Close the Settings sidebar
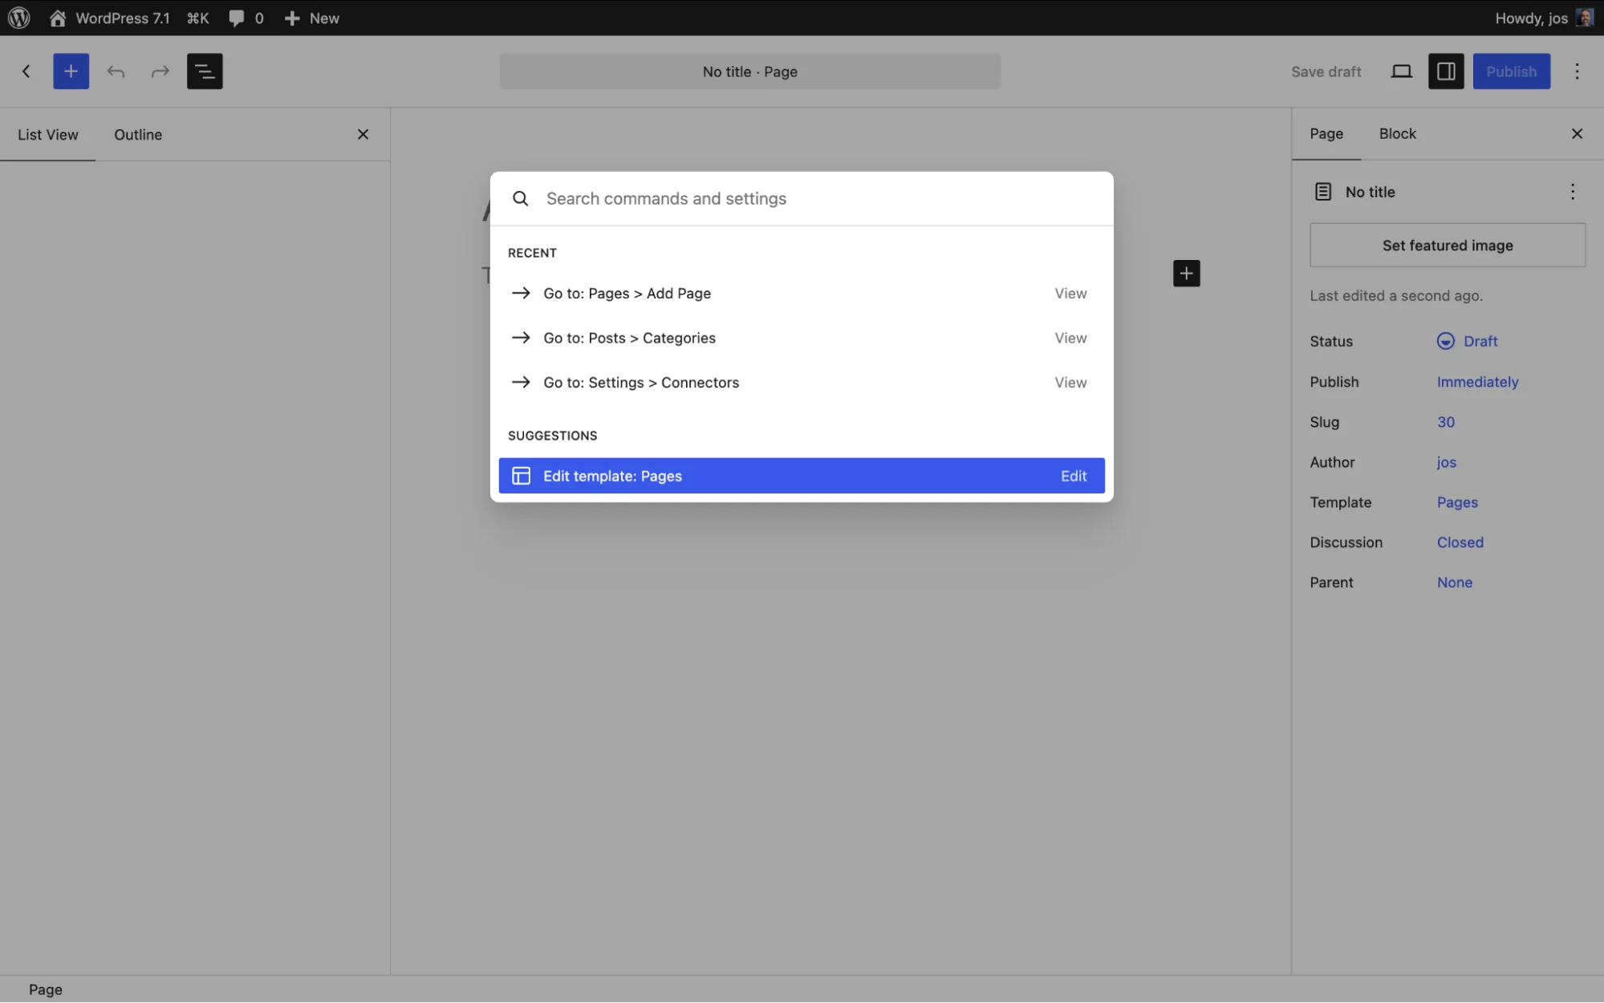Viewport: 1604px width, 1003px height. pyautogui.click(x=1577, y=134)
